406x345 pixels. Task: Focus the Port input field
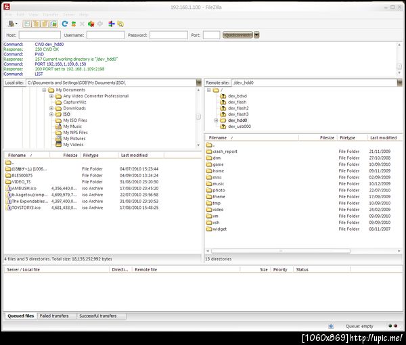211,35
